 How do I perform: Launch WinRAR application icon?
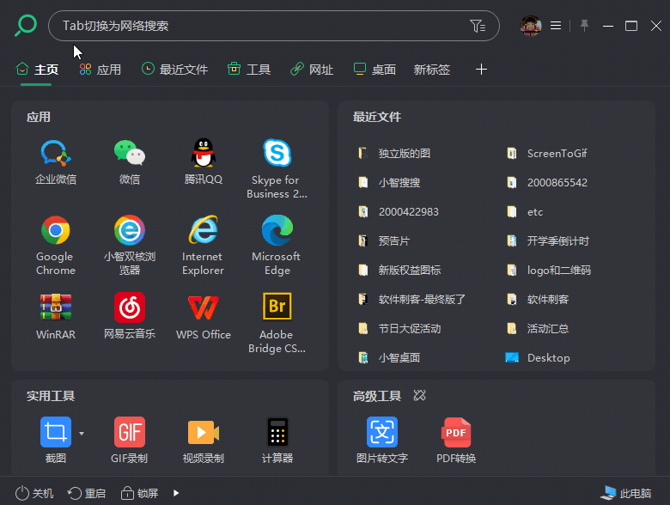tap(56, 307)
